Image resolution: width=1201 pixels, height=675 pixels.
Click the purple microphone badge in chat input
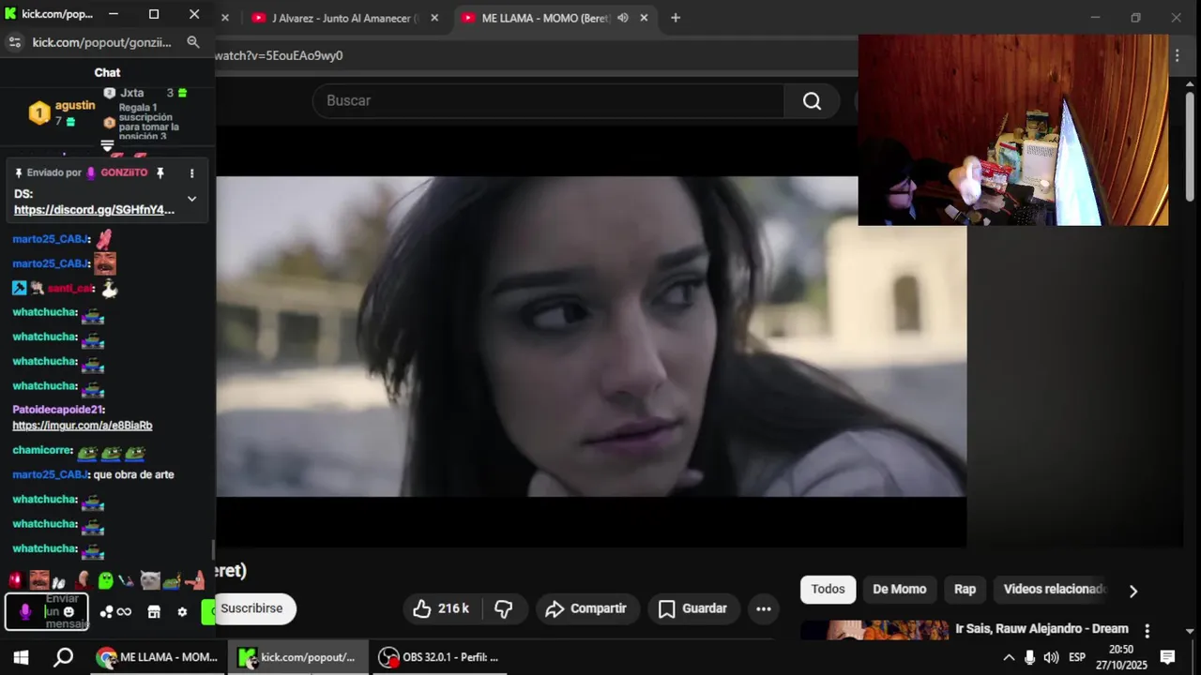(25, 612)
